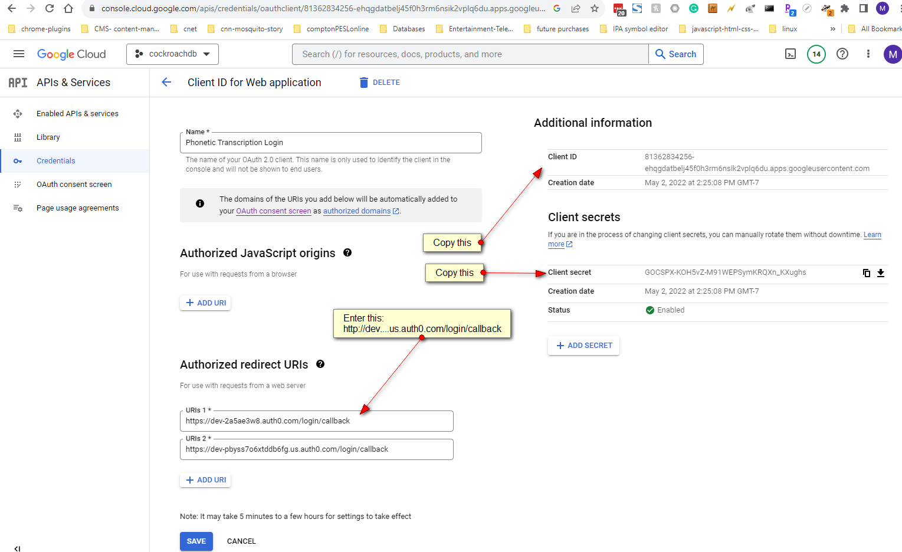This screenshot has height=552, width=902.
Task: Click the OAuth consent screen dotted icon
Action: [18, 185]
